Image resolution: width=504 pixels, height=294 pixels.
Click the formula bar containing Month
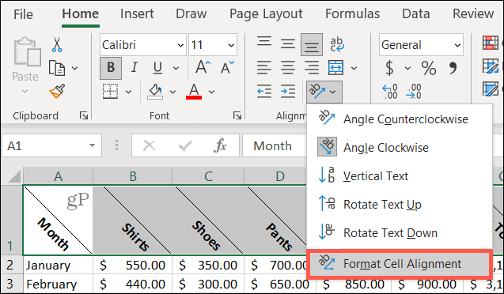click(274, 145)
